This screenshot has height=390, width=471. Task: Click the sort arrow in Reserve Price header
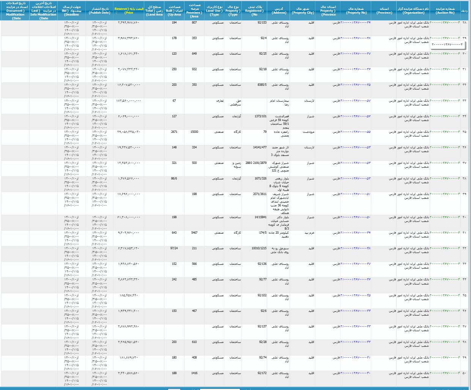point(117,13)
